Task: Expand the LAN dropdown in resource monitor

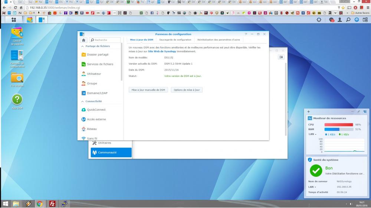Action: (313, 134)
